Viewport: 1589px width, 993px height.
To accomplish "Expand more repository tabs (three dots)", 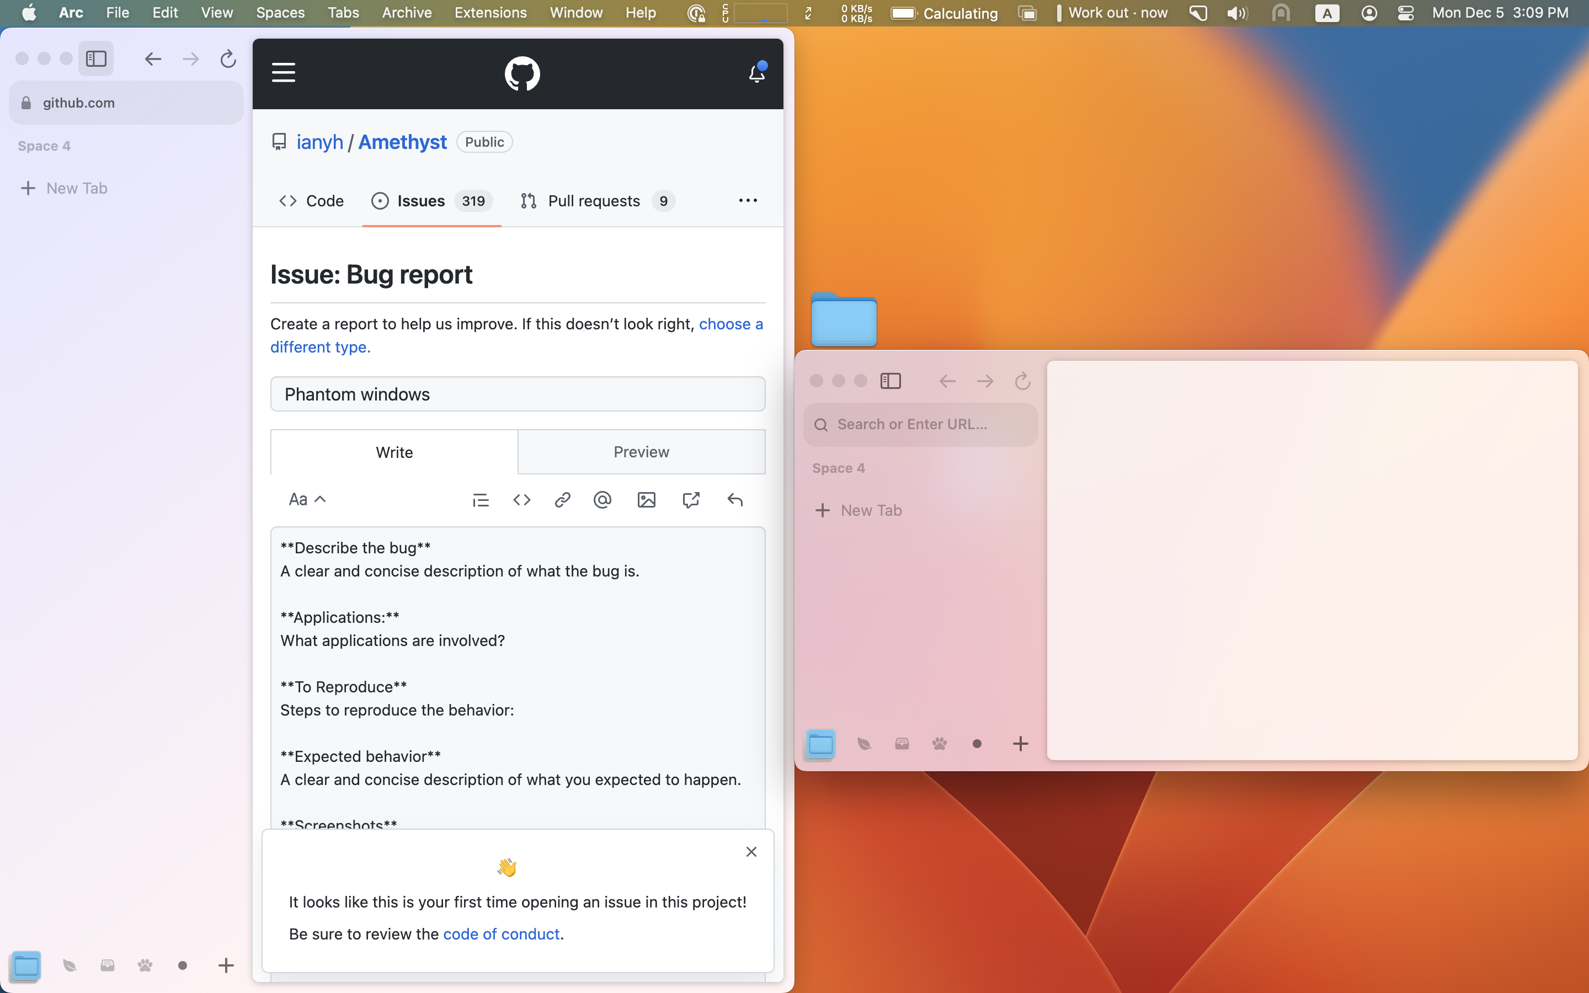I will coord(748,200).
